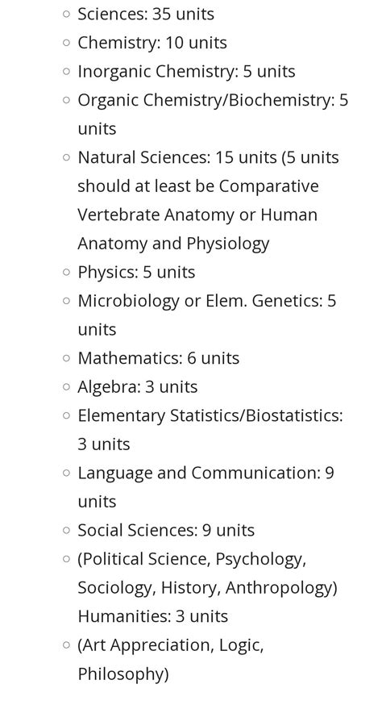Click the 'Organic Chemistry/Biochemistry: 5' line

click(x=213, y=100)
